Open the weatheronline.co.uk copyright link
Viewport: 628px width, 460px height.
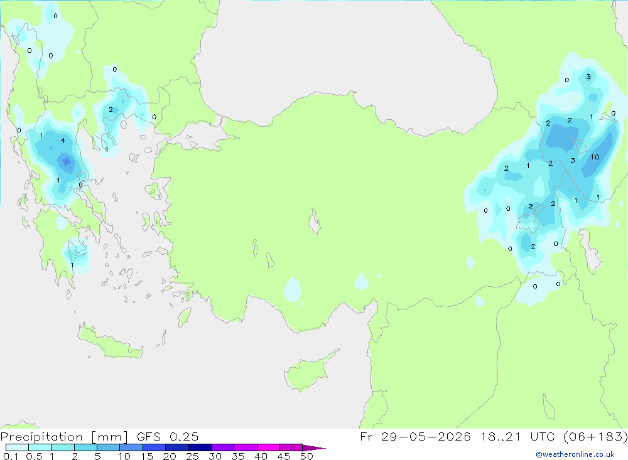[575, 454]
